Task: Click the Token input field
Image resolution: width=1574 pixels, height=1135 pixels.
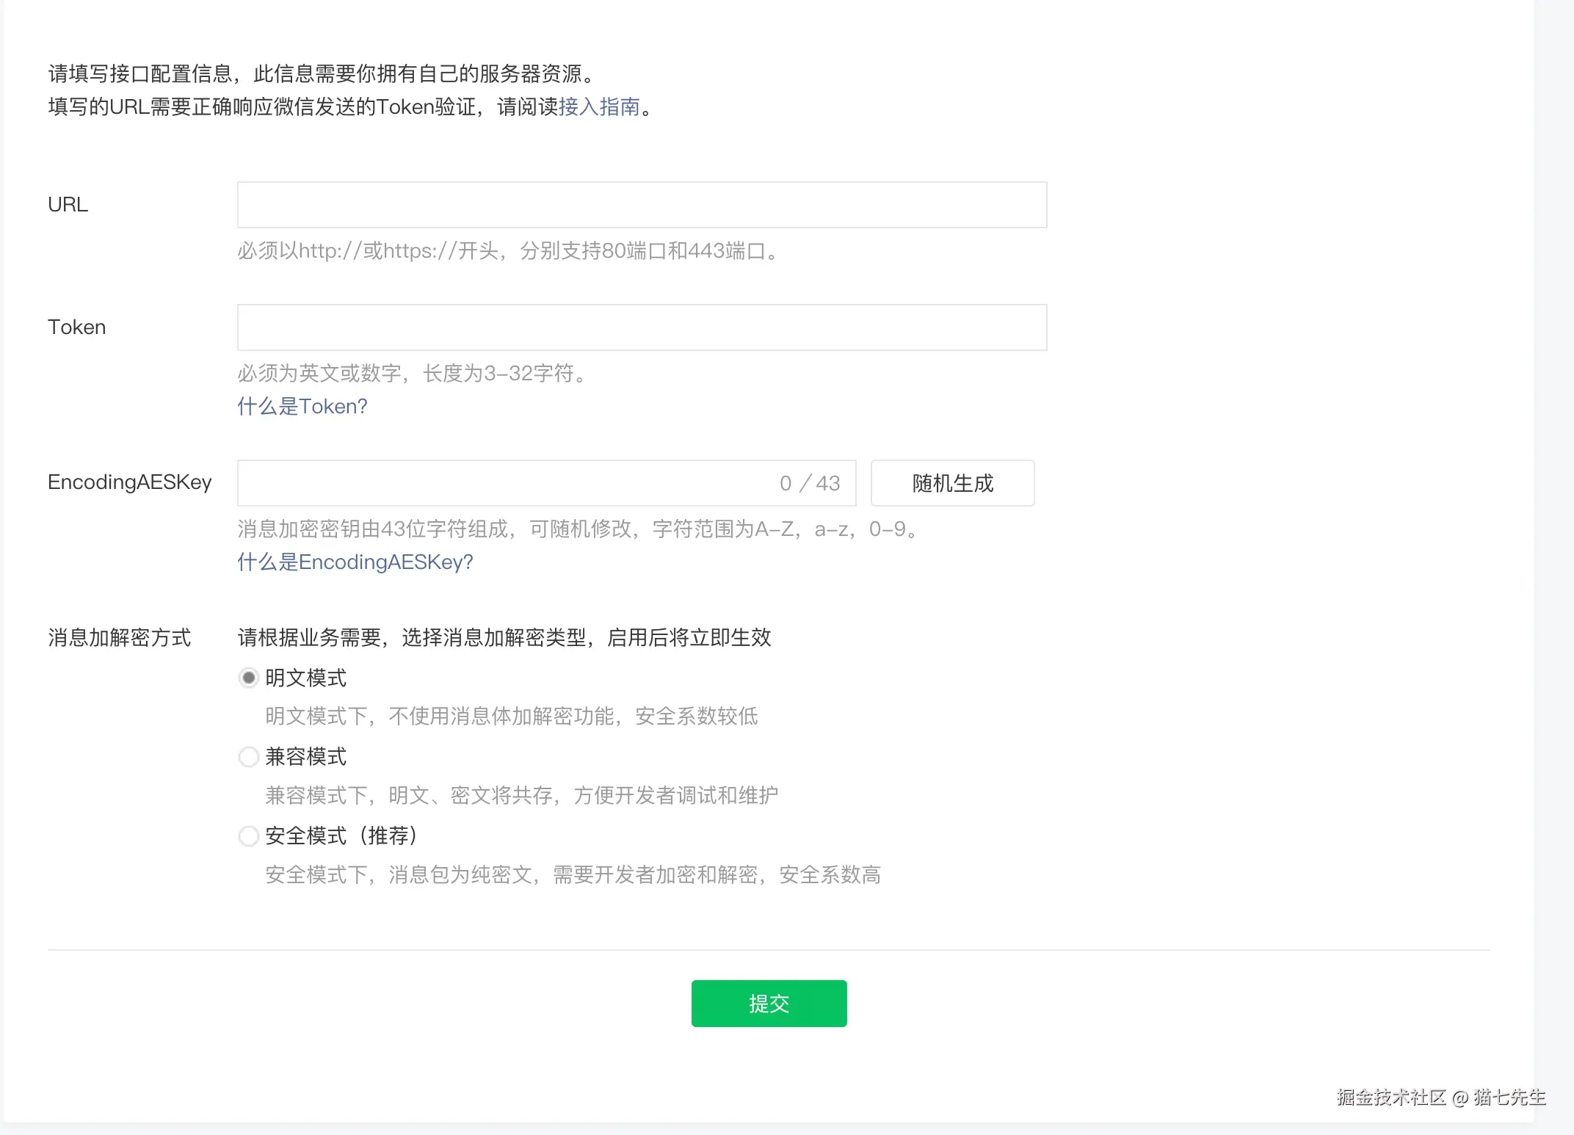Action: [x=642, y=327]
